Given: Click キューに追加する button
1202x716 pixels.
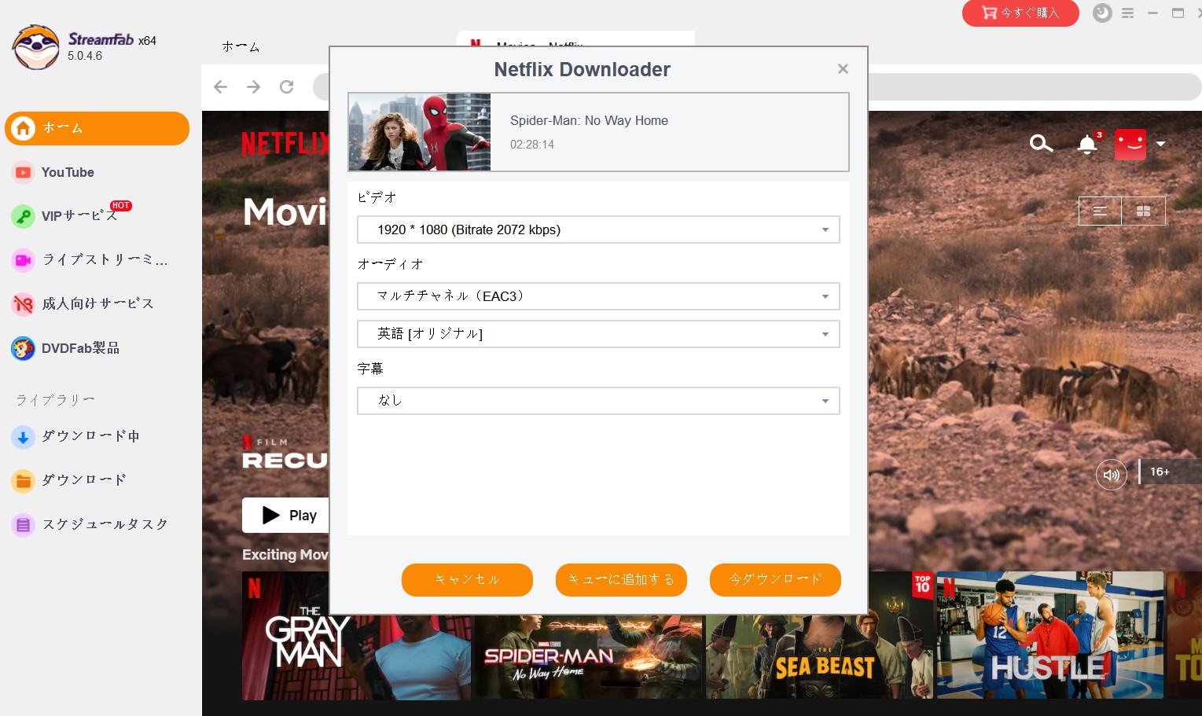Looking at the screenshot, I should click(621, 580).
